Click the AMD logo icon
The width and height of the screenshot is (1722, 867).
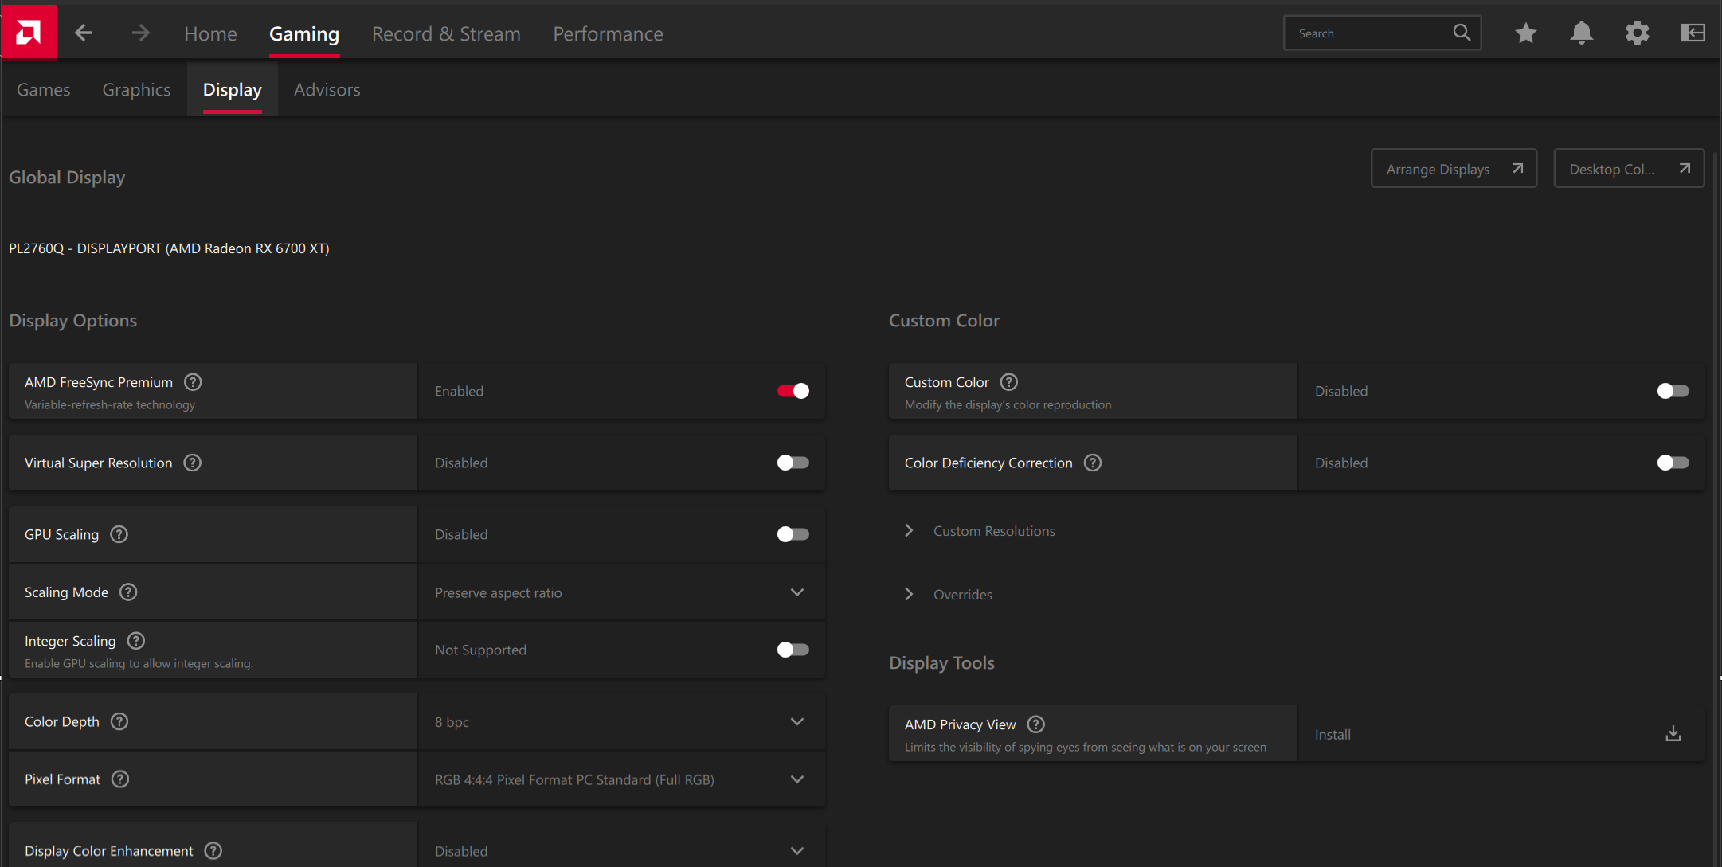pos(29,32)
